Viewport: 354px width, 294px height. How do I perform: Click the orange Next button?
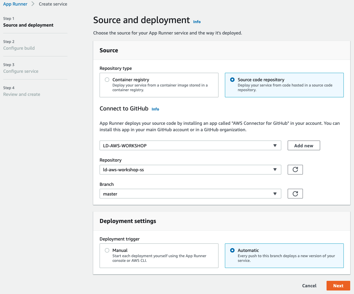pyautogui.click(x=338, y=286)
